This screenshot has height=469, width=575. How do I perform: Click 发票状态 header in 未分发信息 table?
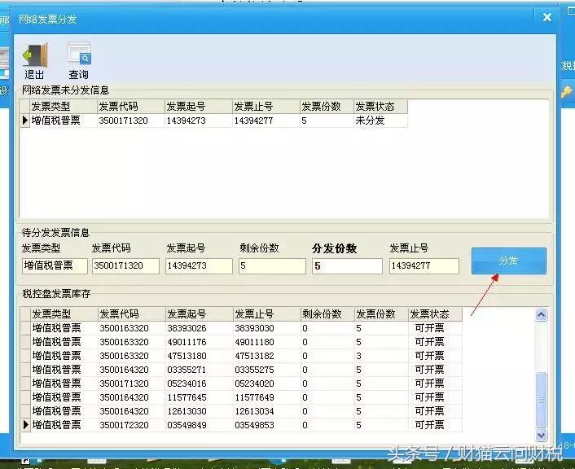(380, 107)
